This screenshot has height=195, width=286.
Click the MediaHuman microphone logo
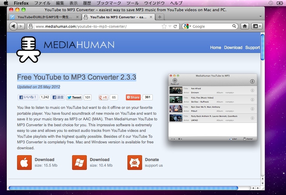coord(29,49)
